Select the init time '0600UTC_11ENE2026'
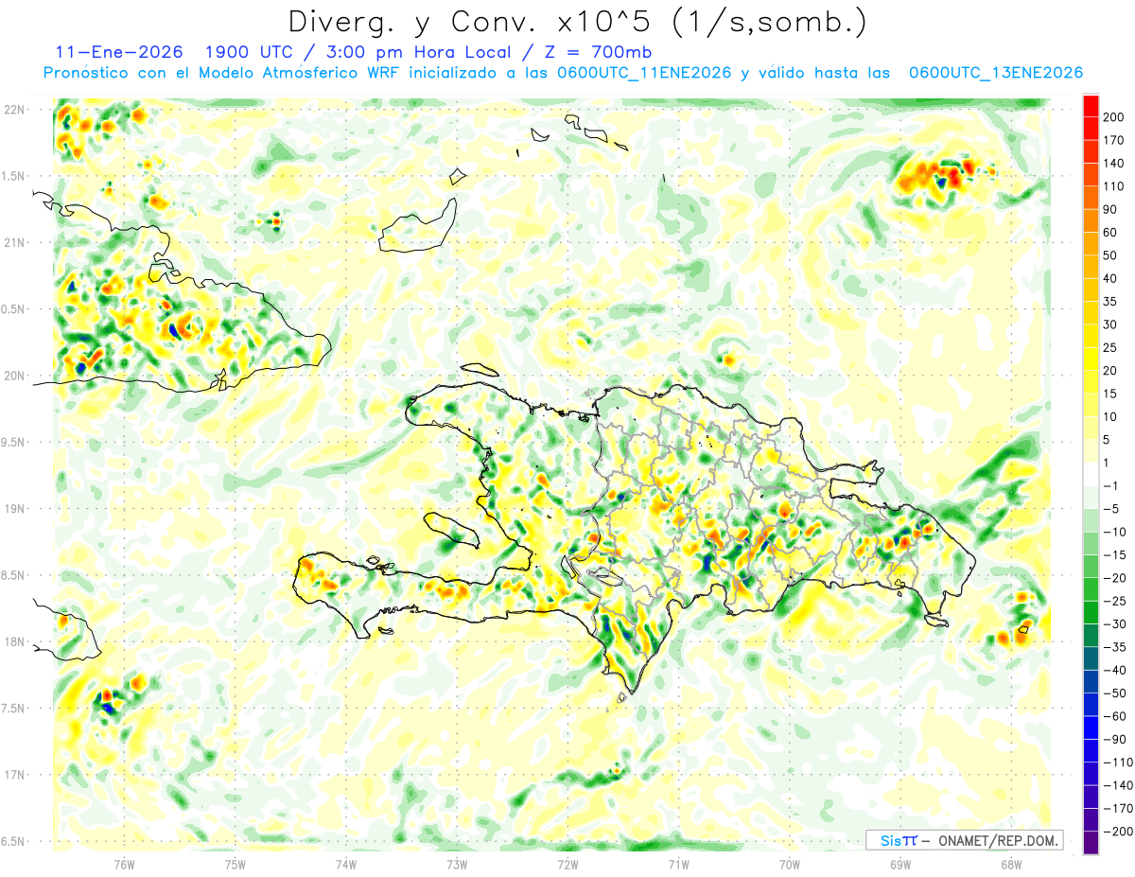Viewport: 1135px width, 877px height. [x=645, y=73]
